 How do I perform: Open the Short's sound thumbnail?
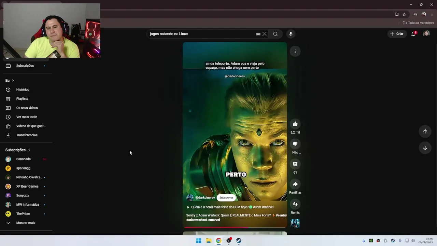tap(295, 223)
